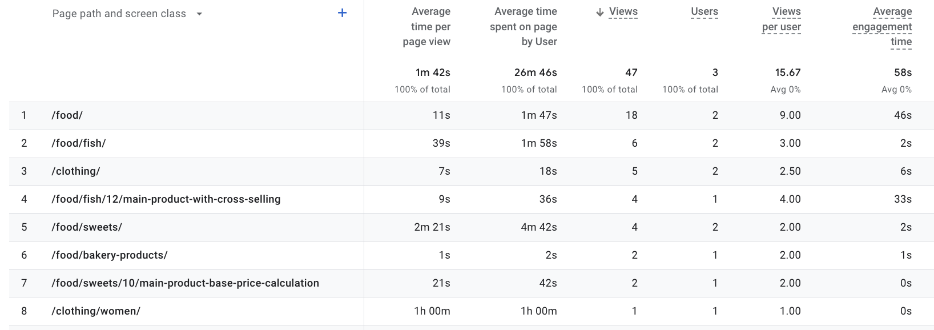Open Page path and screen class dropdown
This screenshot has height=330, width=934.
(x=199, y=14)
